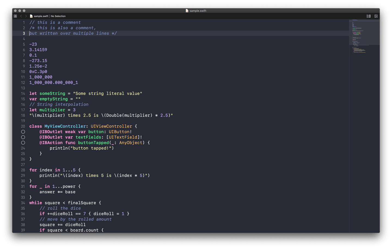Connect the button outlet circle on line 21
The width and height of the screenshot is (392, 249).
pyautogui.click(x=23, y=132)
